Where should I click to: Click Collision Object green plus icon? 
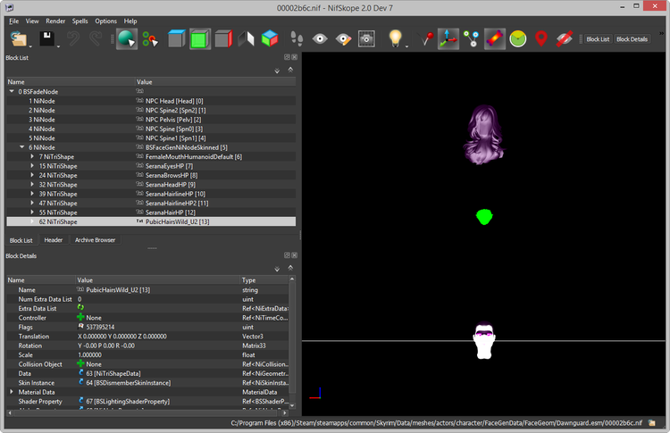[x=80, y=363]
